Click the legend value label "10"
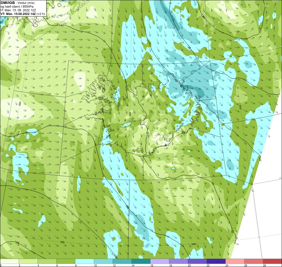This screenshot has height=267, width=282. (95, 266)
